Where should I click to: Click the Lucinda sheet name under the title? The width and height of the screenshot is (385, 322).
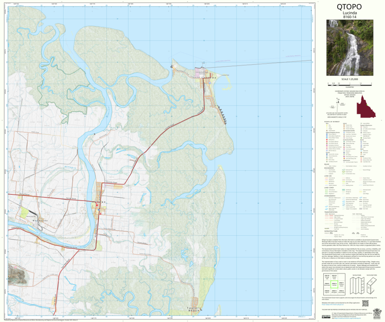click(x=349, y=13)
